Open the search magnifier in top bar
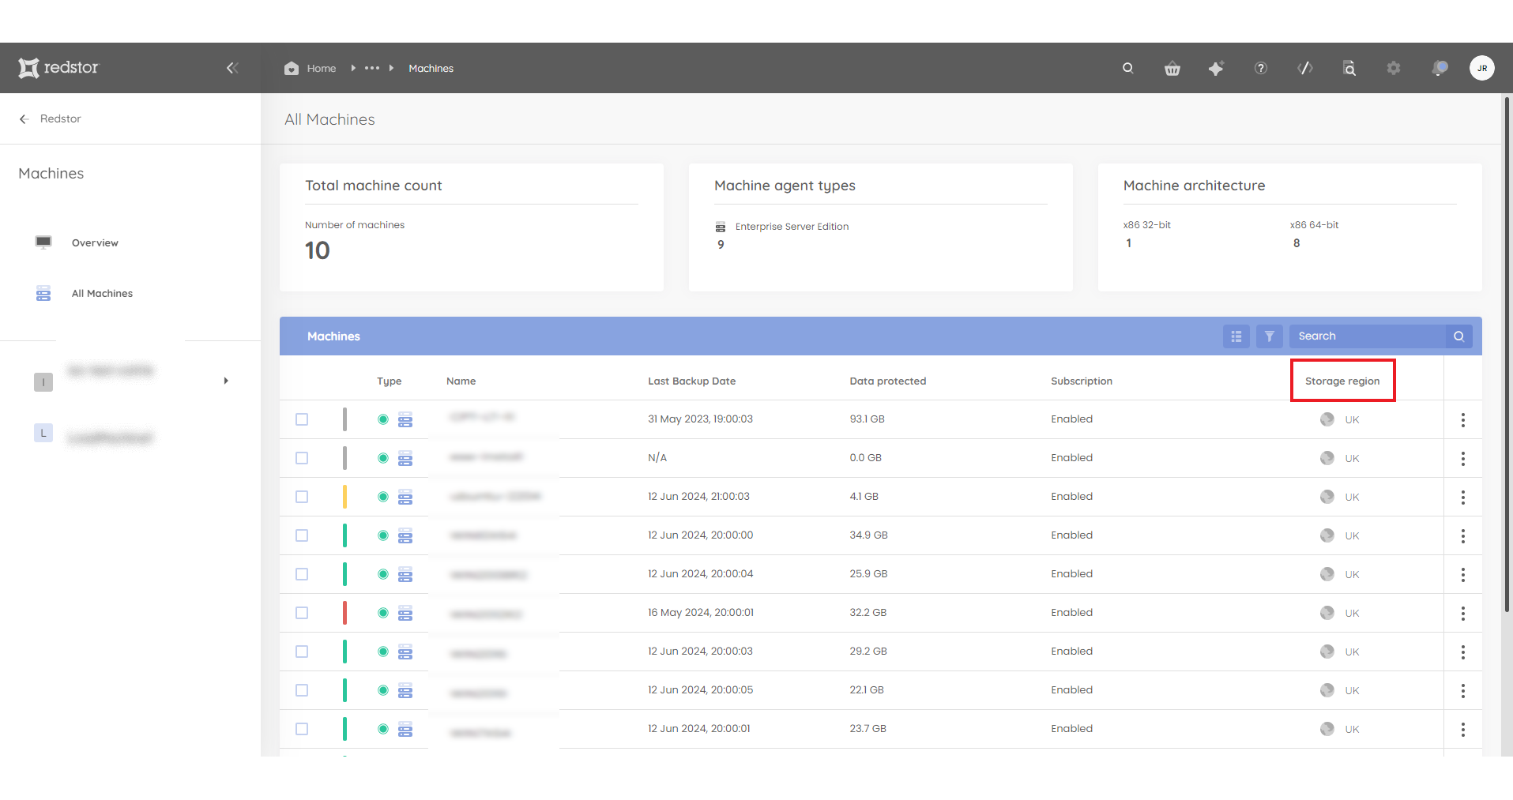Viewport: 1513px width, 800px height. (x=1128, y=68)
